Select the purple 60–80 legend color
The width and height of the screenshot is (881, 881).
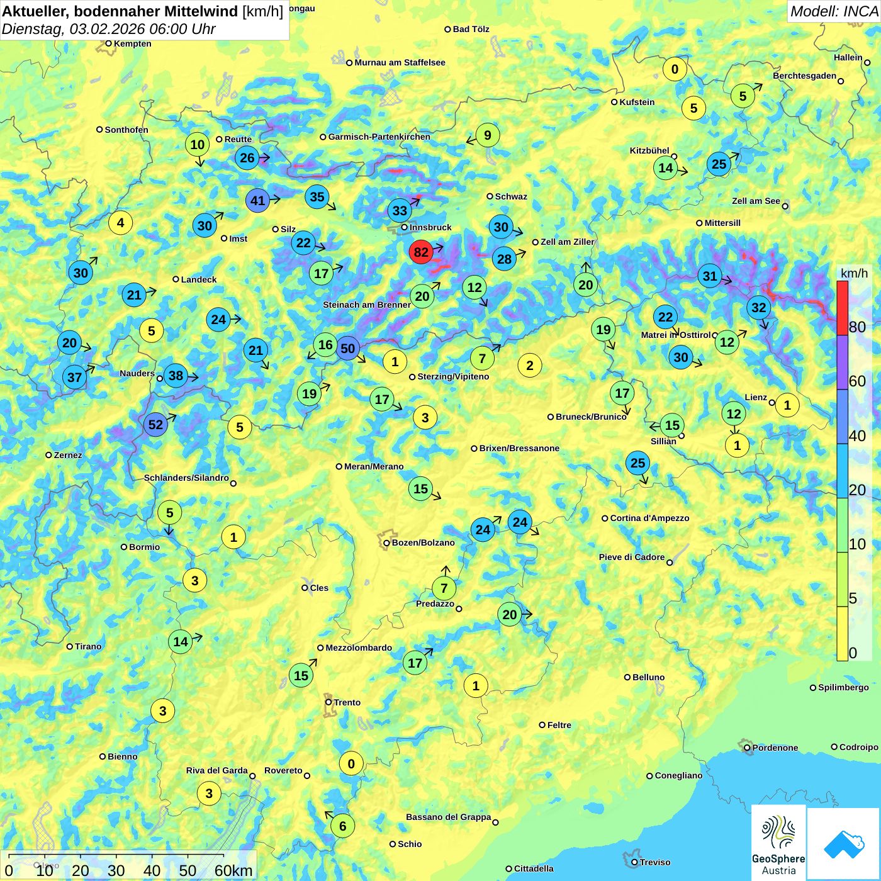[842, 362]
